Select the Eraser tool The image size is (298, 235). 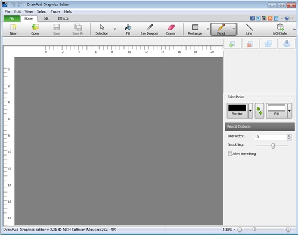coord(171,29)
